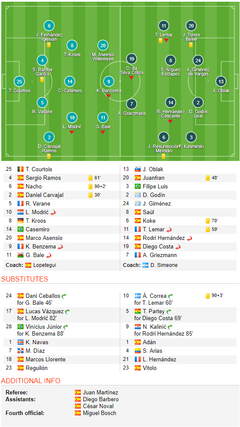Open coach D. Simeone profile link
The height and width of the screenshot is (427, 240).
pos(159,265)
